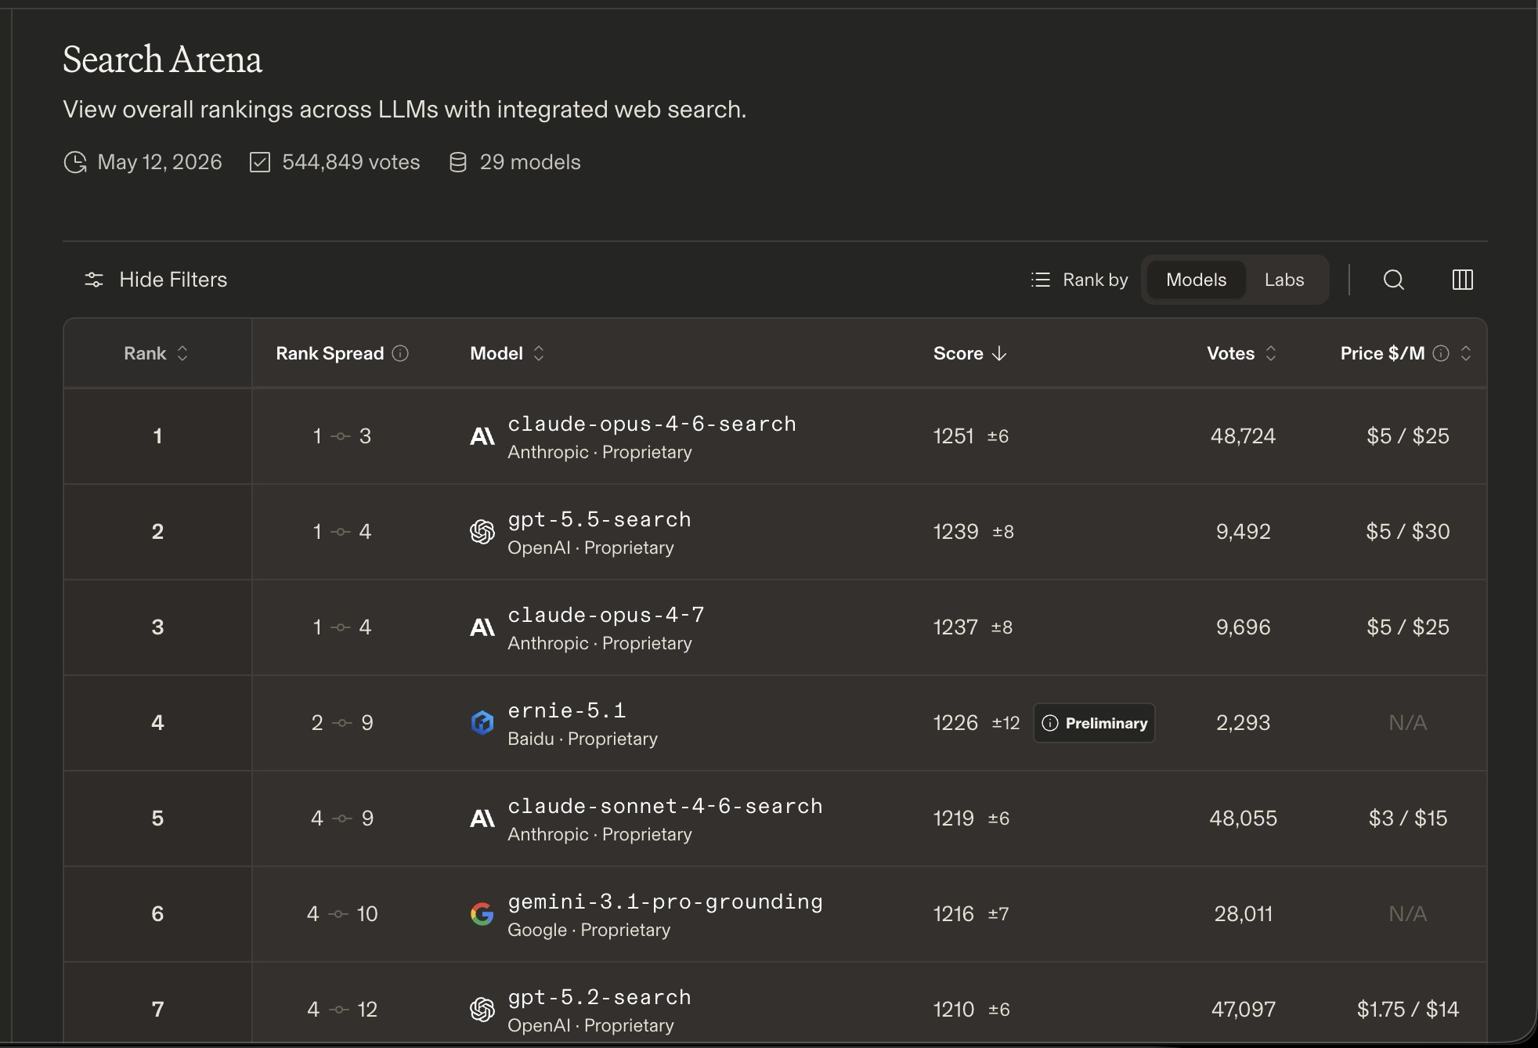Click the 28,011 votes cell
This screenshot has height=1048, width=1538.
(x=1243, y=914)
